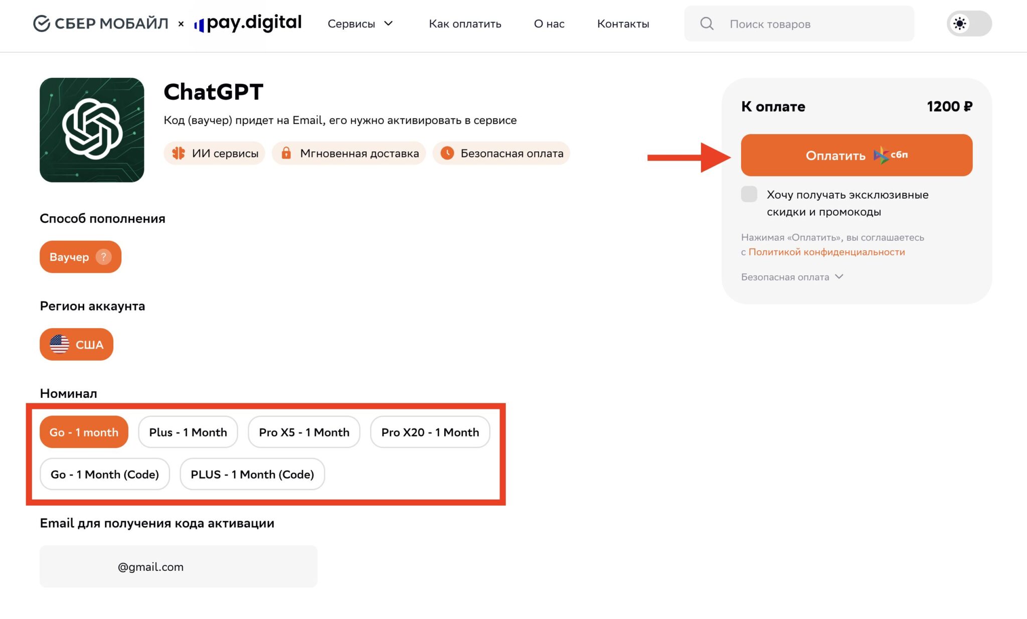1027x619 pixels.
Task: Click the ИИ сервисы tag
Action: click(215, 153)
